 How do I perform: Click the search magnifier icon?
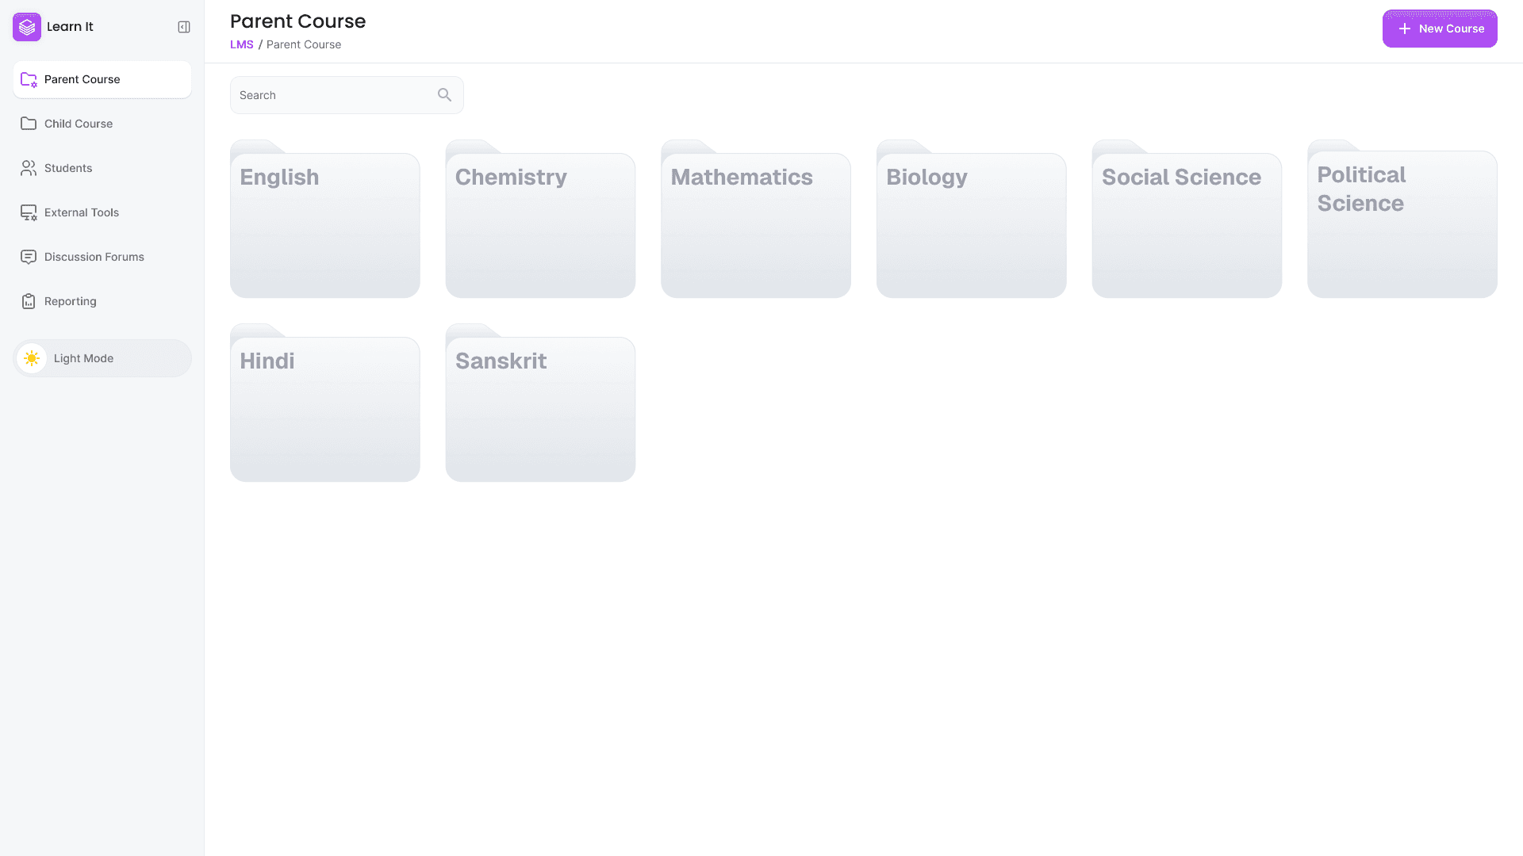tap(444, 95)
